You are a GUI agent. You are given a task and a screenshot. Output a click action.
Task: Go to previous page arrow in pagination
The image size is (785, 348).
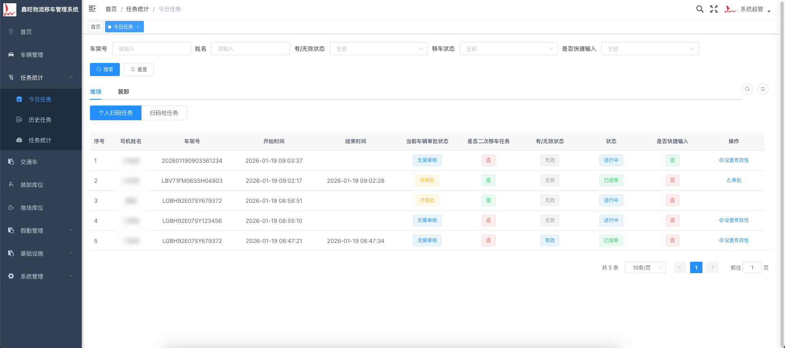coord(680,267)
